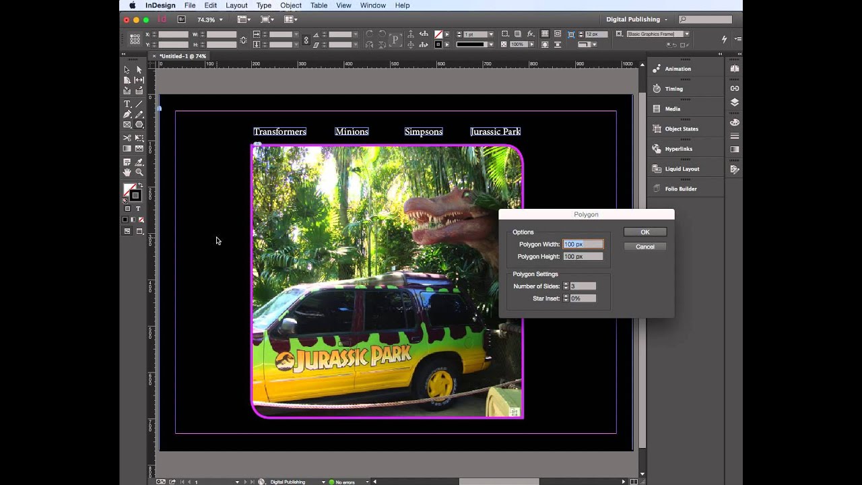Select the Zoom magnifier tool
The image size is (862, 485).
(139, 172)
